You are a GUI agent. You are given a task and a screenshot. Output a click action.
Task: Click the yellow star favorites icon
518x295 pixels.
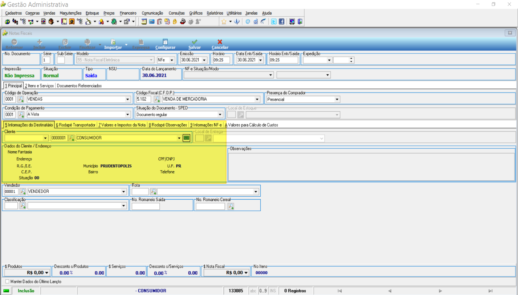224,21
